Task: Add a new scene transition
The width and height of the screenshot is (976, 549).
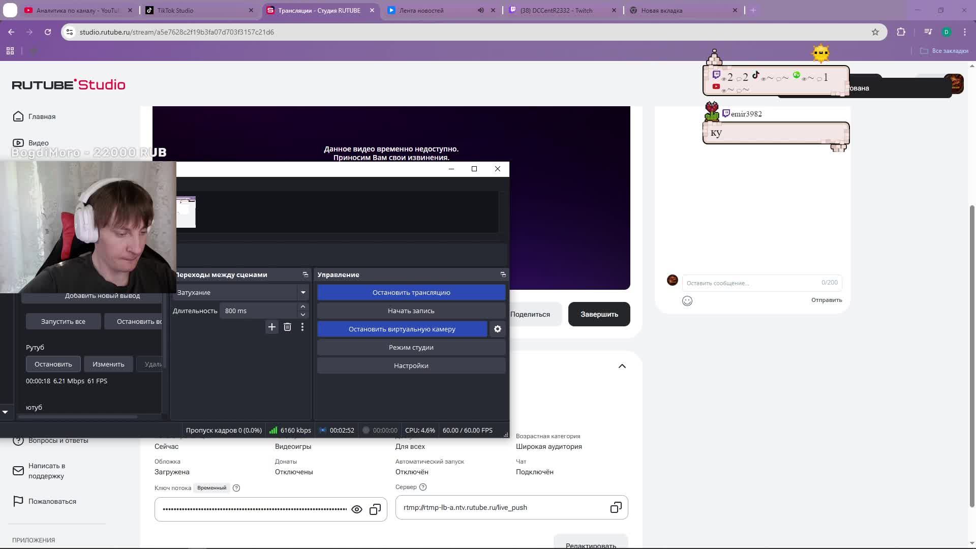Action: 271,327
